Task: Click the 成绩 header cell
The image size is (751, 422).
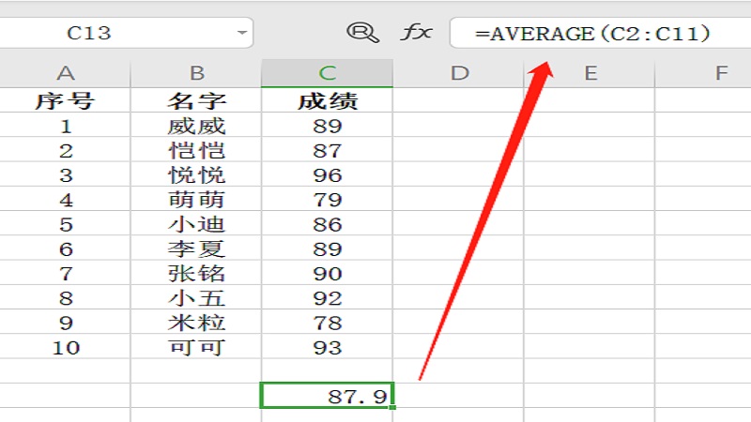Action: pos(327,100)
